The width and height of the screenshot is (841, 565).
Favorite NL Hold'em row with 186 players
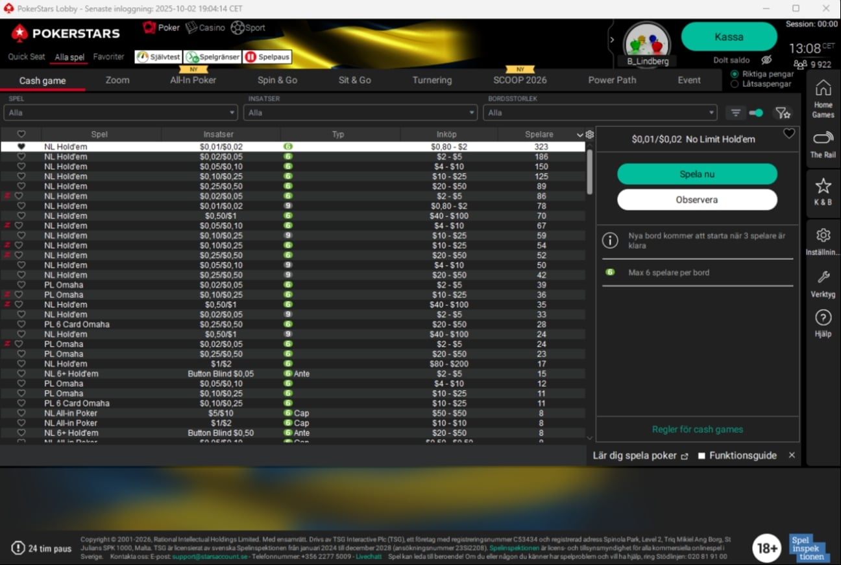(21, 157)
